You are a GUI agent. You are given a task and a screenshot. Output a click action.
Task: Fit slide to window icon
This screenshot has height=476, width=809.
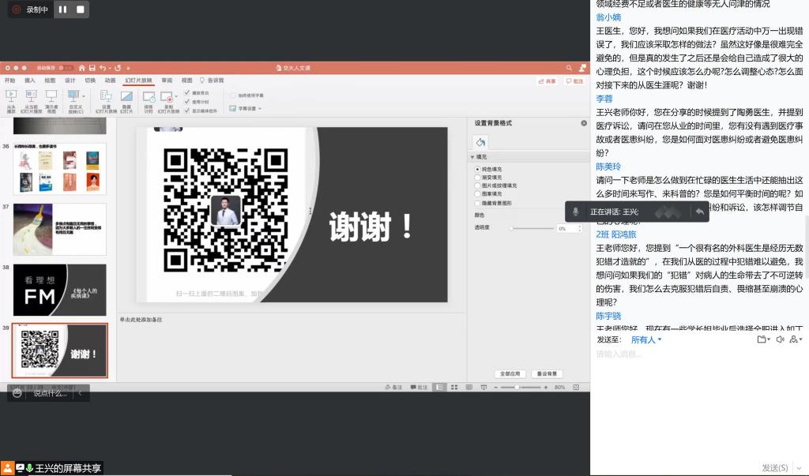[x=576, y=388]
